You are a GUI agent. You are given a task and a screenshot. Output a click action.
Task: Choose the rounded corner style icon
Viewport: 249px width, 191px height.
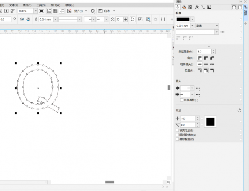click(x=206, y=58)
